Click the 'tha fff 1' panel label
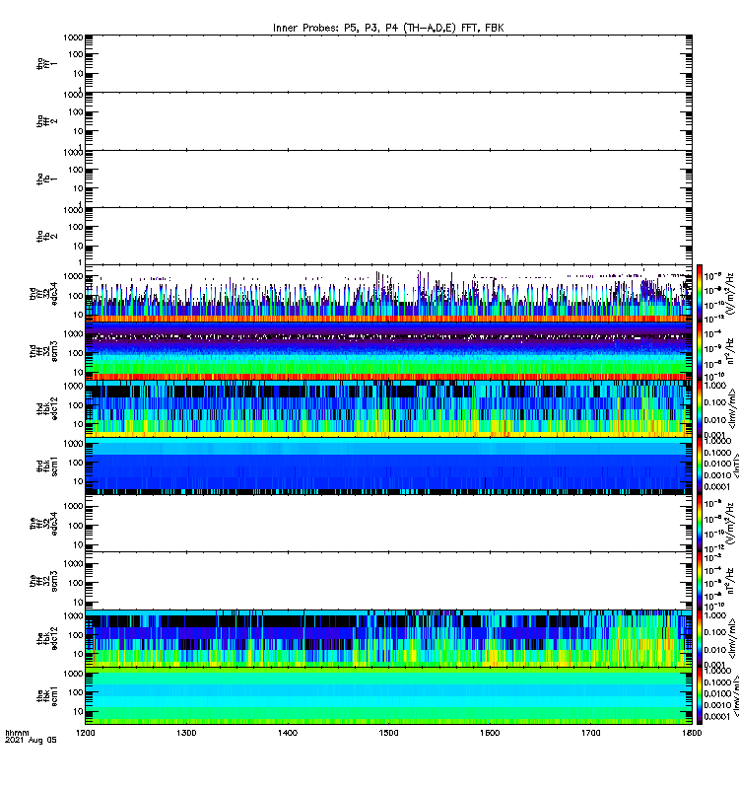739x789 pixels. coord(46,64)
